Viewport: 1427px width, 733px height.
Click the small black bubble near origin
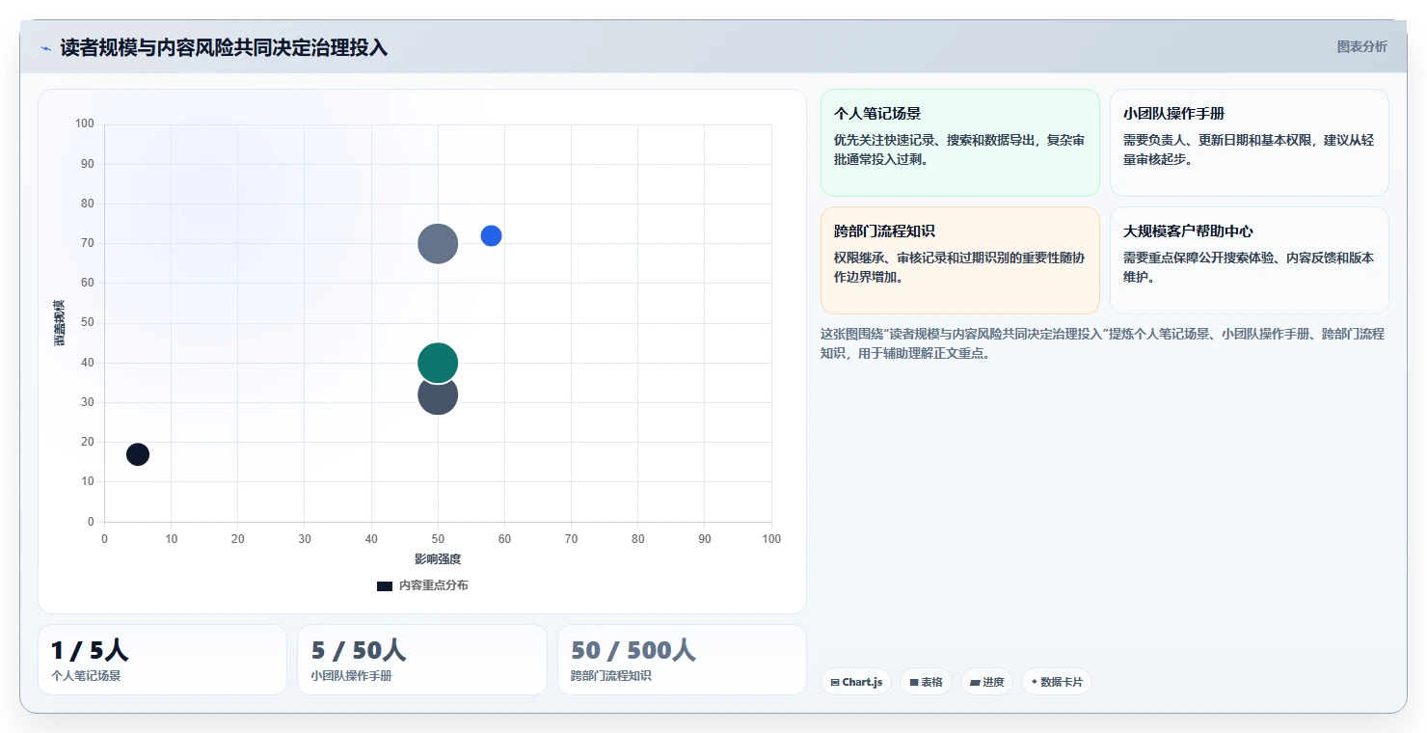tap(138, 454)
